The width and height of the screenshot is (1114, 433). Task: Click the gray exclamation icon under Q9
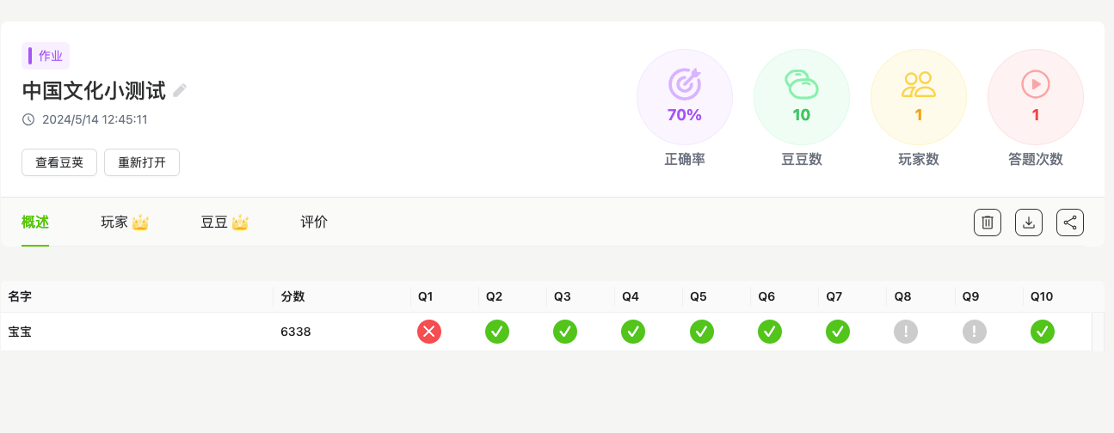(975, 332)
